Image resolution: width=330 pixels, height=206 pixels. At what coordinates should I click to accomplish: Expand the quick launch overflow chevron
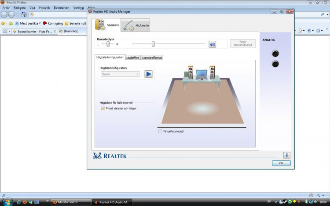(x=48, y=201)
